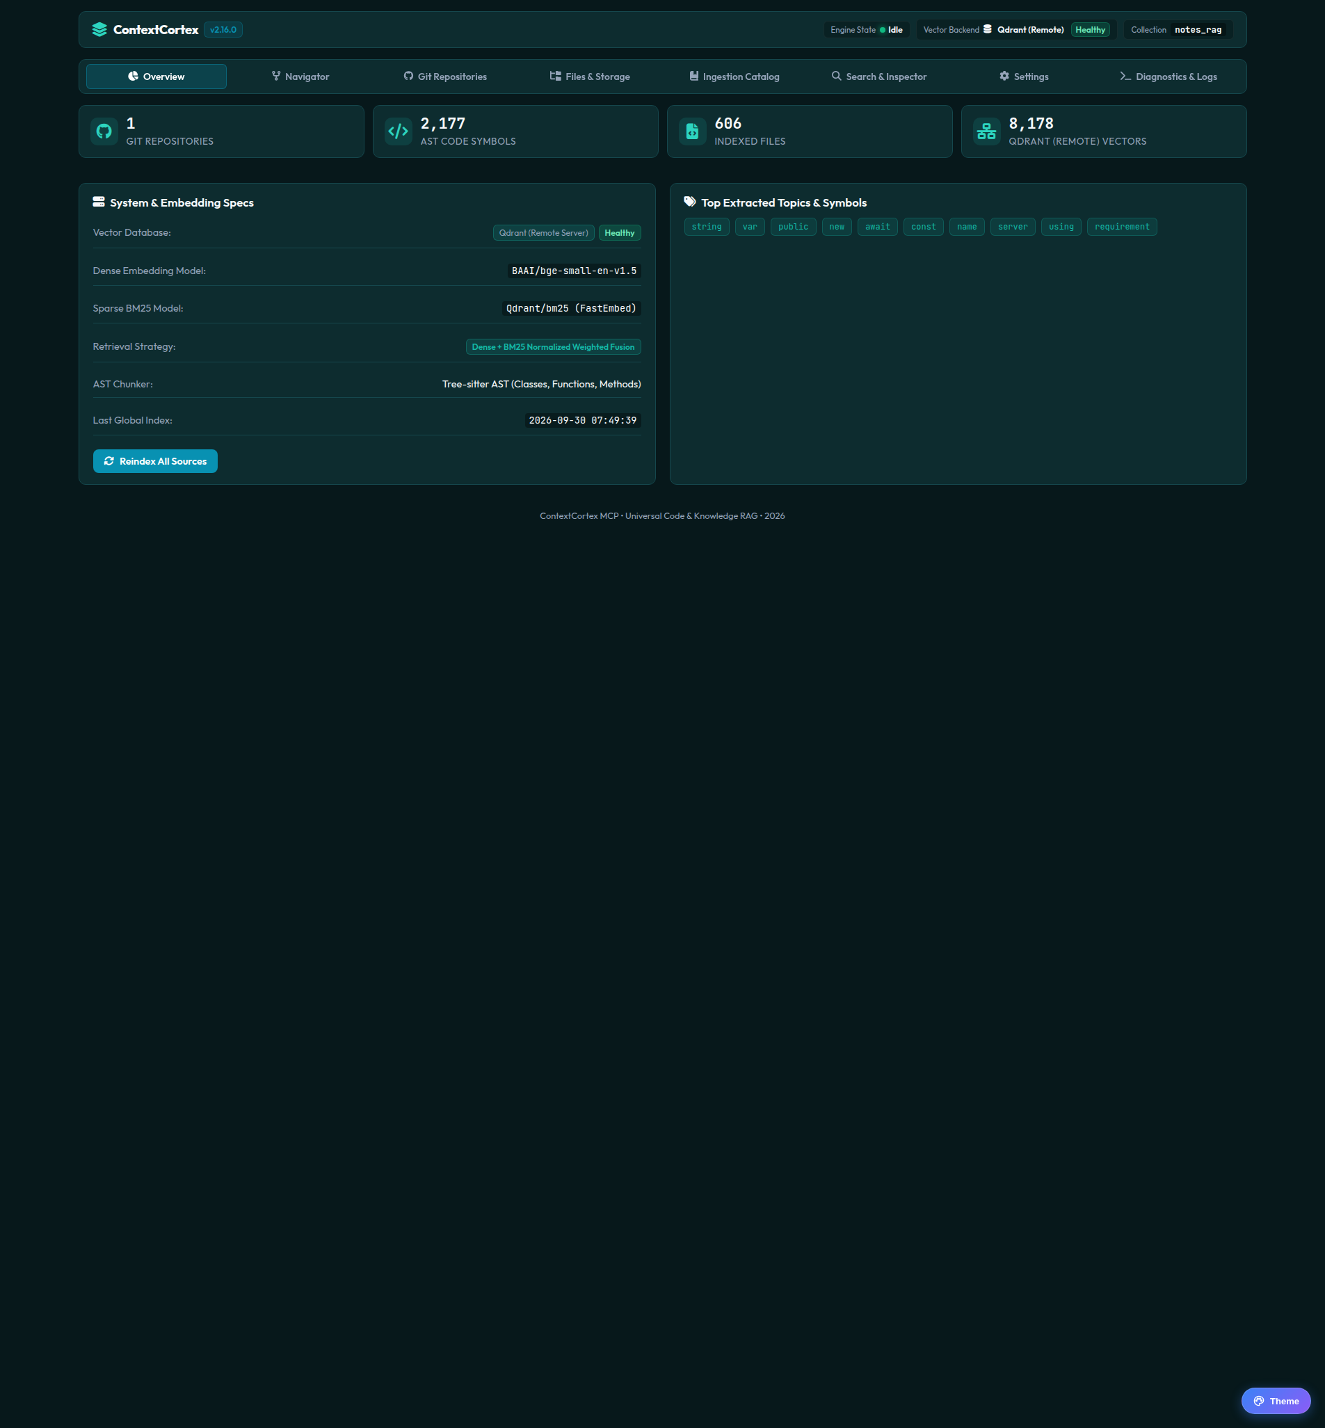The image size is (1325, 1428).
Task: Click the Healthy badge in the header
Action: [1091, 29]
